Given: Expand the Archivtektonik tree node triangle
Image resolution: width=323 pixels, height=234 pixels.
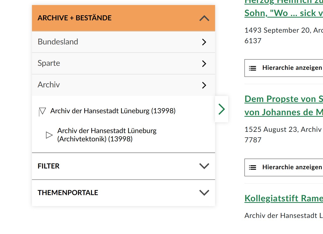Looking at the screenshot, I should tap(49, 135).
